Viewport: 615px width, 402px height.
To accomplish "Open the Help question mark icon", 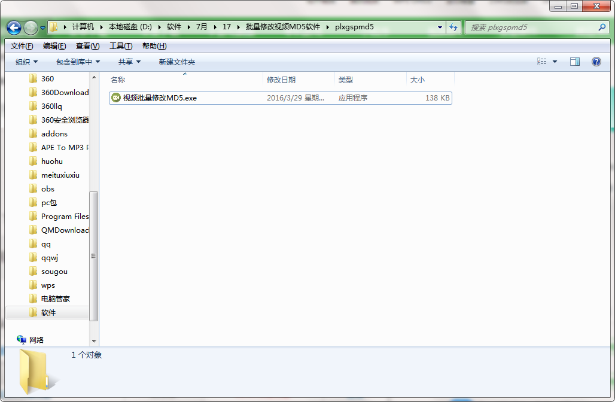I will 596,62.
